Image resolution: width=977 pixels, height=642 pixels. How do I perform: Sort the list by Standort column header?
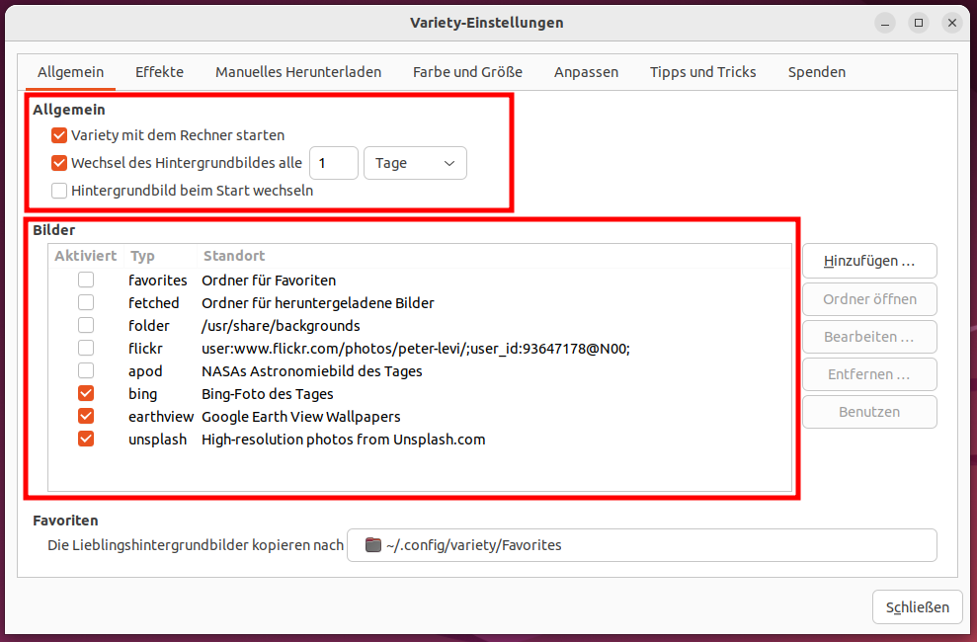(234, 256)
